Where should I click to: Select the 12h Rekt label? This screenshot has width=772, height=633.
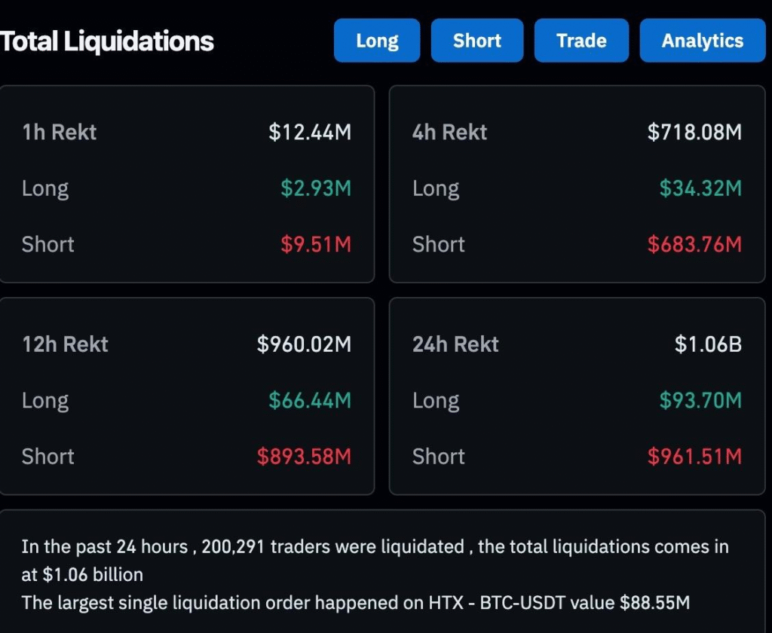point(65,344)
